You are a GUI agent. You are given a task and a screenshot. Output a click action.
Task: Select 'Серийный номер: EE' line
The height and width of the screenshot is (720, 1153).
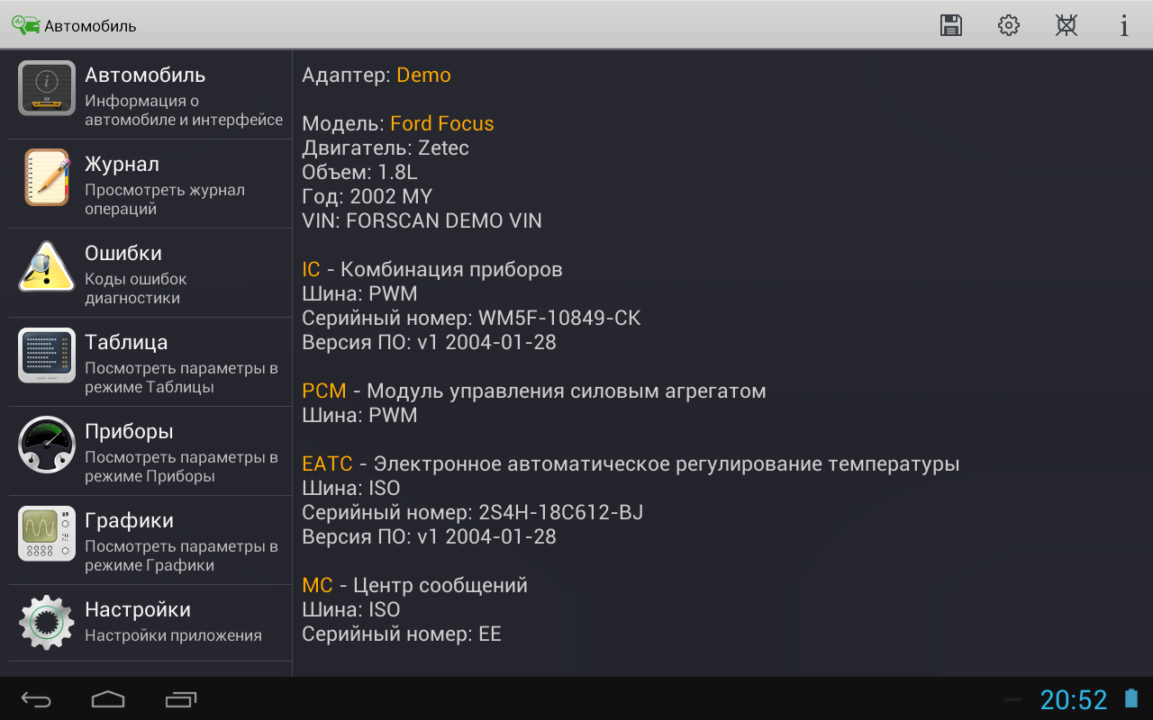[x=402, y=634]
